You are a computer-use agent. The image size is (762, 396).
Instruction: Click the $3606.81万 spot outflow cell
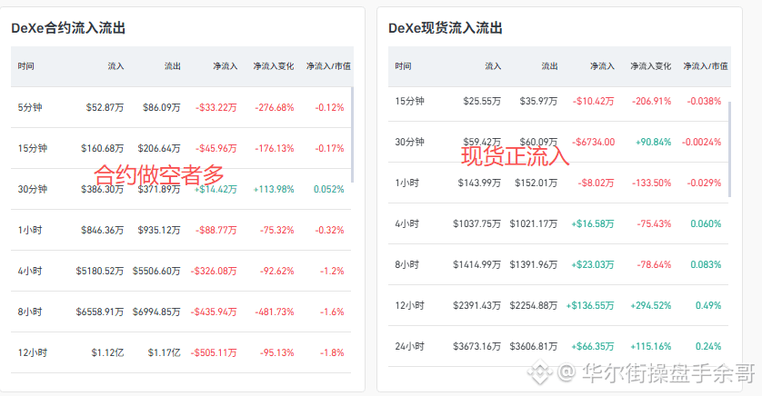point(534,347)
